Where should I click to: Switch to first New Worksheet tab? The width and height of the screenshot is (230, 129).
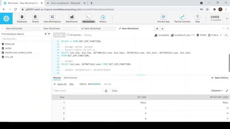click(x=23, y=29)
